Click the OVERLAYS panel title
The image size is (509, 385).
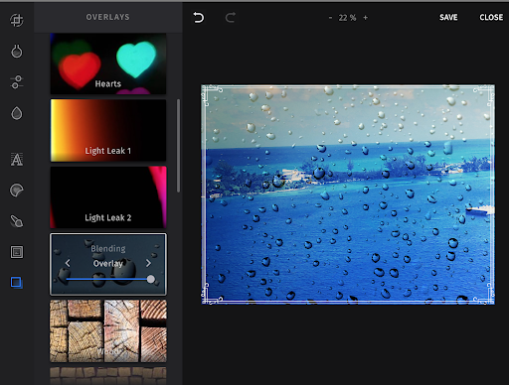(108, 17)
